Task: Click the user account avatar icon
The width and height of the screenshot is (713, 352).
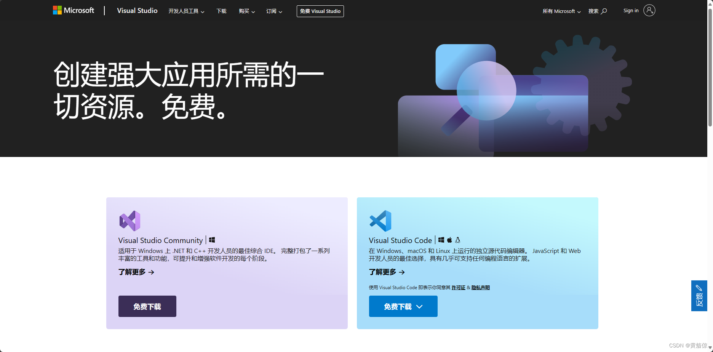Action: (x=649, y=10)
